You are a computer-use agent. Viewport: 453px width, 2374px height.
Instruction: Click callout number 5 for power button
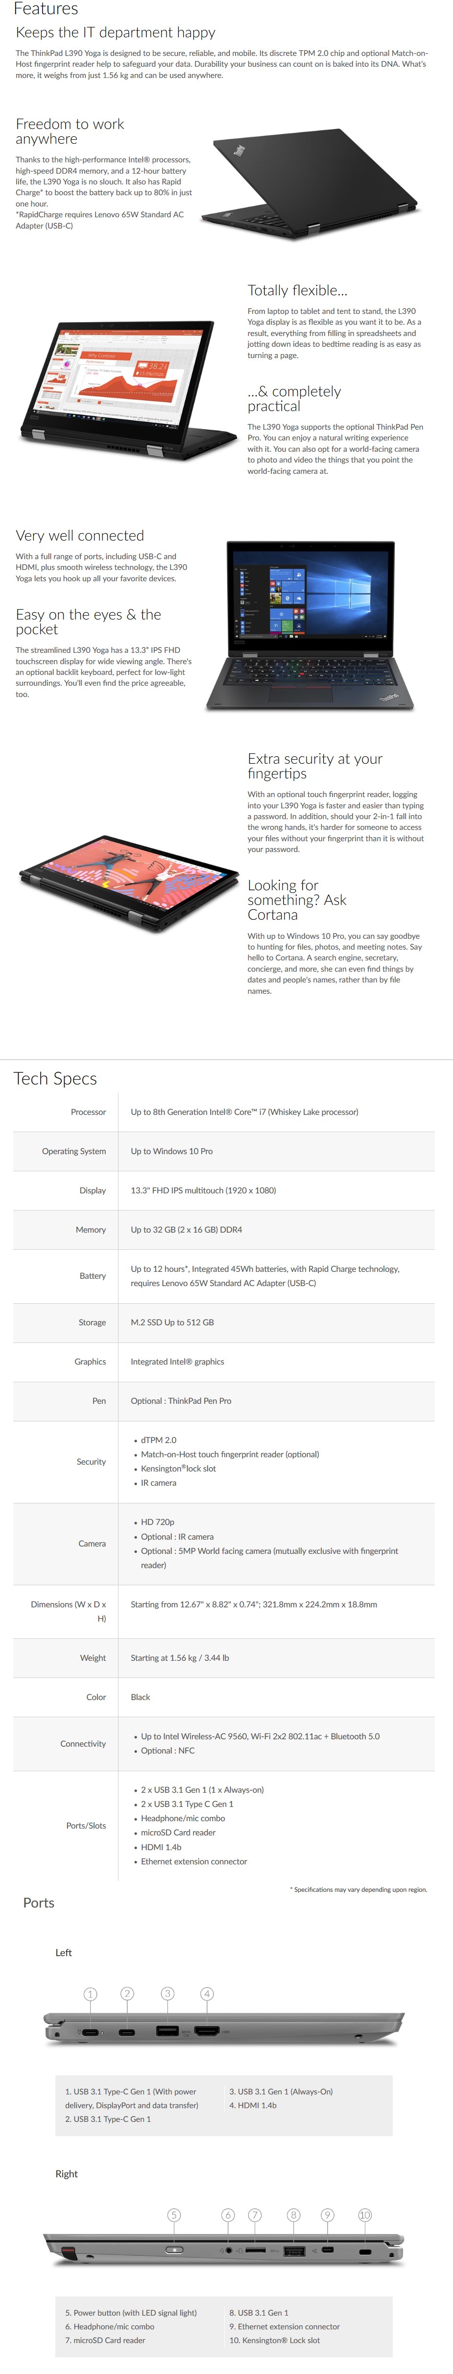tap(174, 2215)
